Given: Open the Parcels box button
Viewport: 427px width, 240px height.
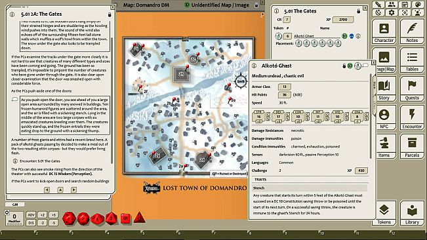Looking at the screenshot, I should coord(412,146).
